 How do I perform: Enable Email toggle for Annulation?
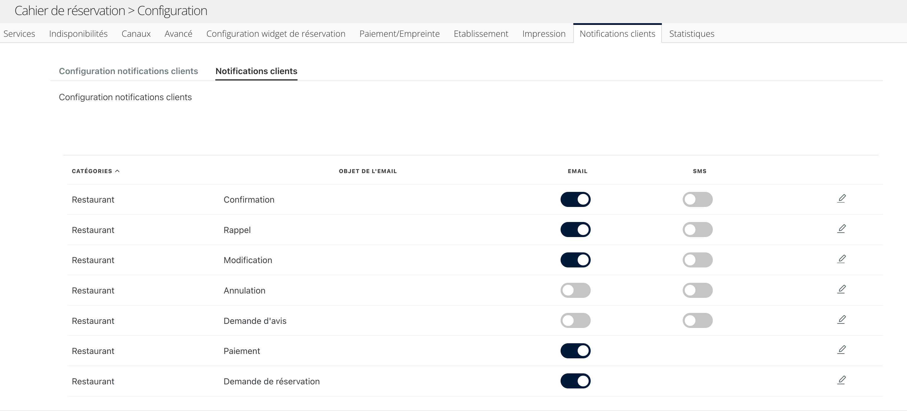point(575,290)
